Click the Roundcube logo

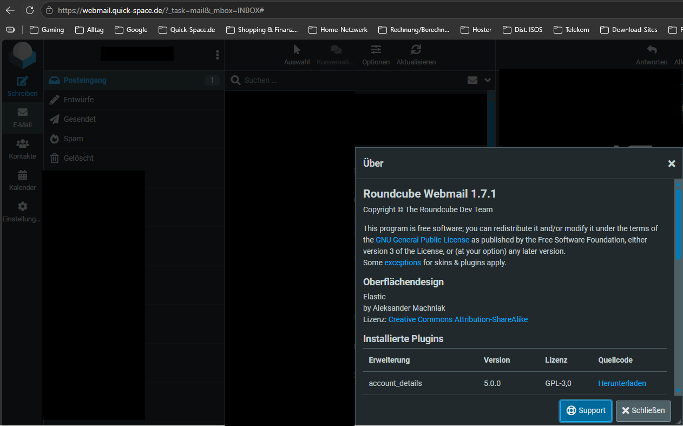point(22,55)
